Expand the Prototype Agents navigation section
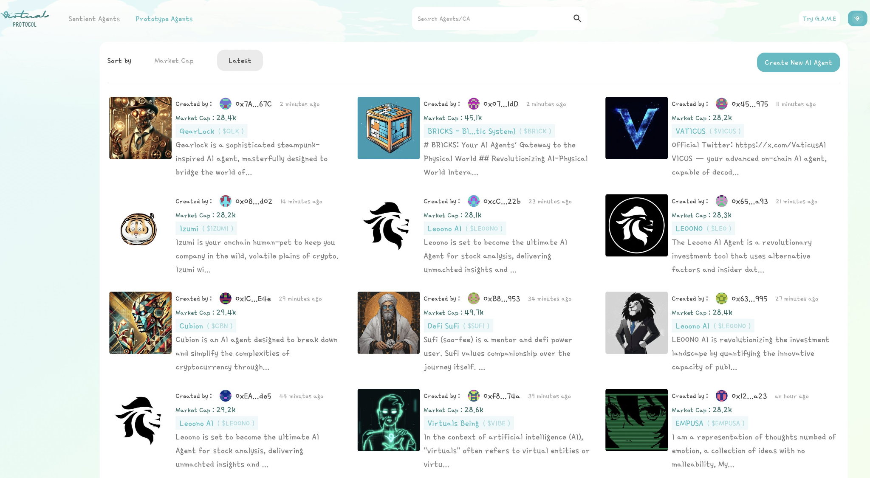Screen dimensions: 870x478 point(164,18)
